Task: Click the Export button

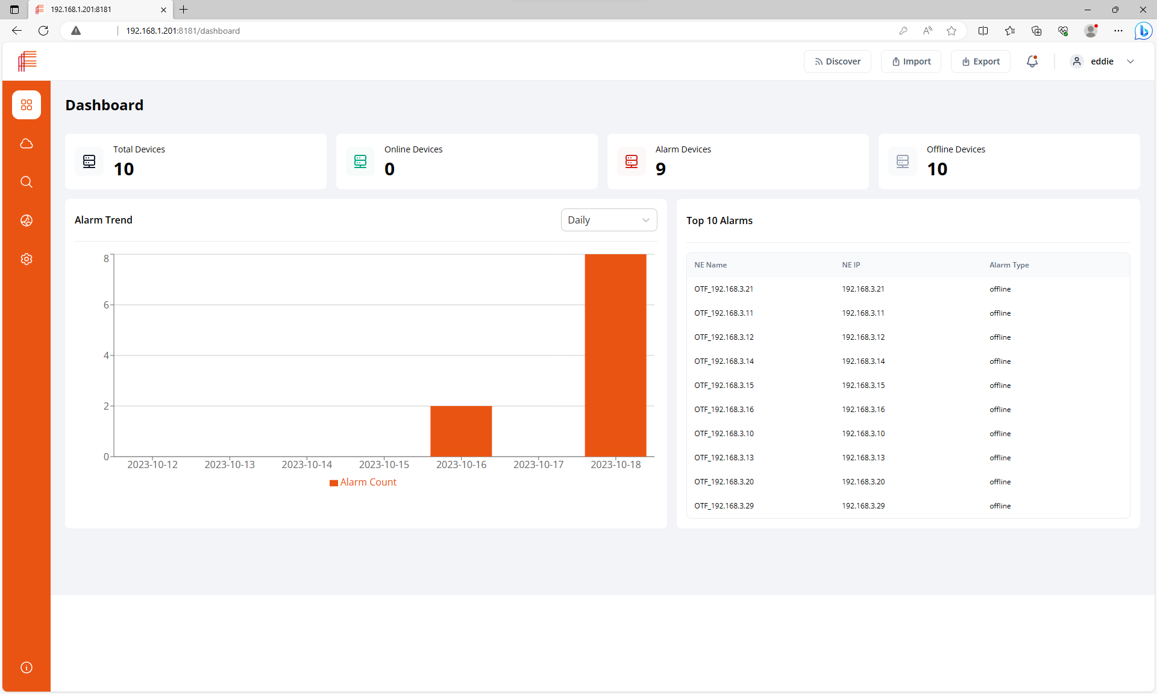Action: 980,61
